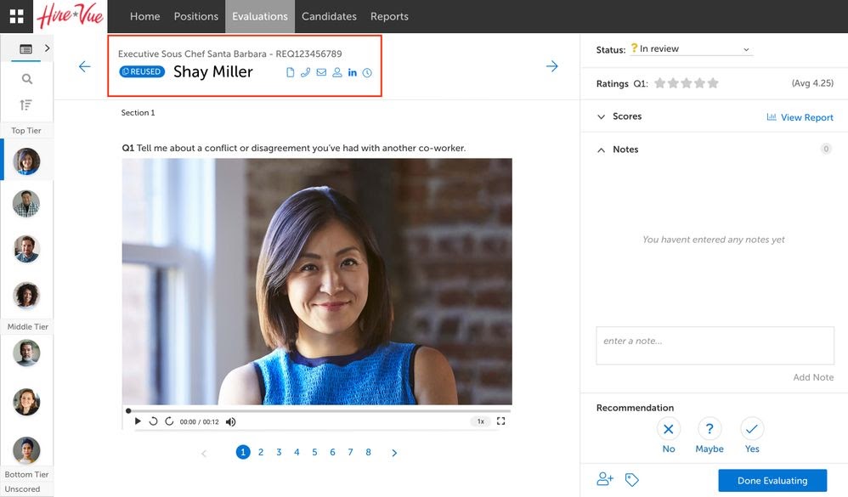The height and width of the screenshot is (497, 848).
Task: Click the email envelope icon for candidate
Action: 321,73
